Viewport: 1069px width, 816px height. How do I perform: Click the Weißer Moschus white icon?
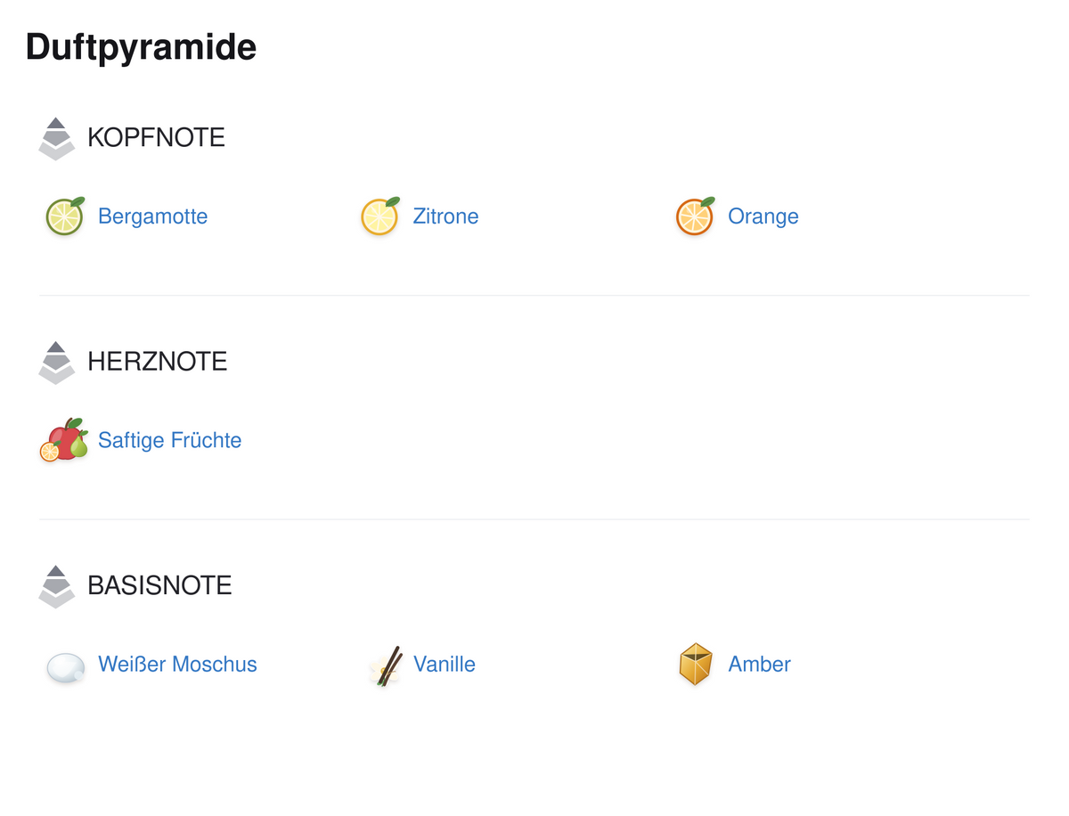[x=65, y=666]
